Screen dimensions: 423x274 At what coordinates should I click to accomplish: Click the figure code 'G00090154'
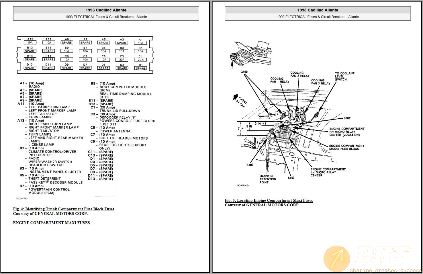point(243,185)
